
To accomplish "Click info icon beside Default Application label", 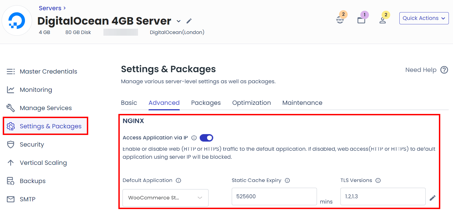I will pos(178,181).
